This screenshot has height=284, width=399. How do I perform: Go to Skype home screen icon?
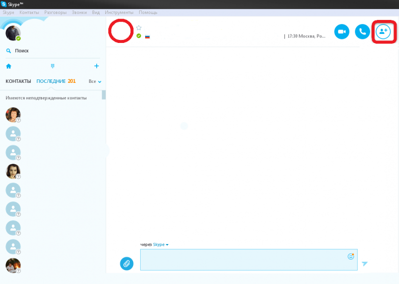coord(8,66)
